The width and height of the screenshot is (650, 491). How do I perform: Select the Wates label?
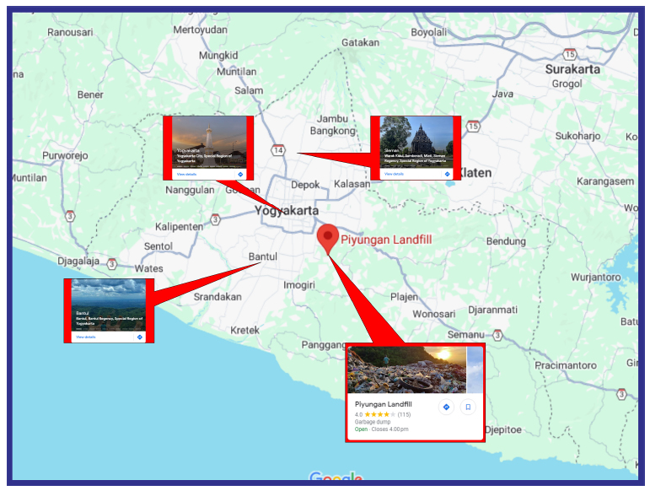click(x=149, y=269)
